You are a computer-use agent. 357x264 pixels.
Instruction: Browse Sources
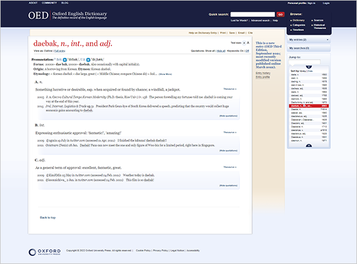coord(319,20)
